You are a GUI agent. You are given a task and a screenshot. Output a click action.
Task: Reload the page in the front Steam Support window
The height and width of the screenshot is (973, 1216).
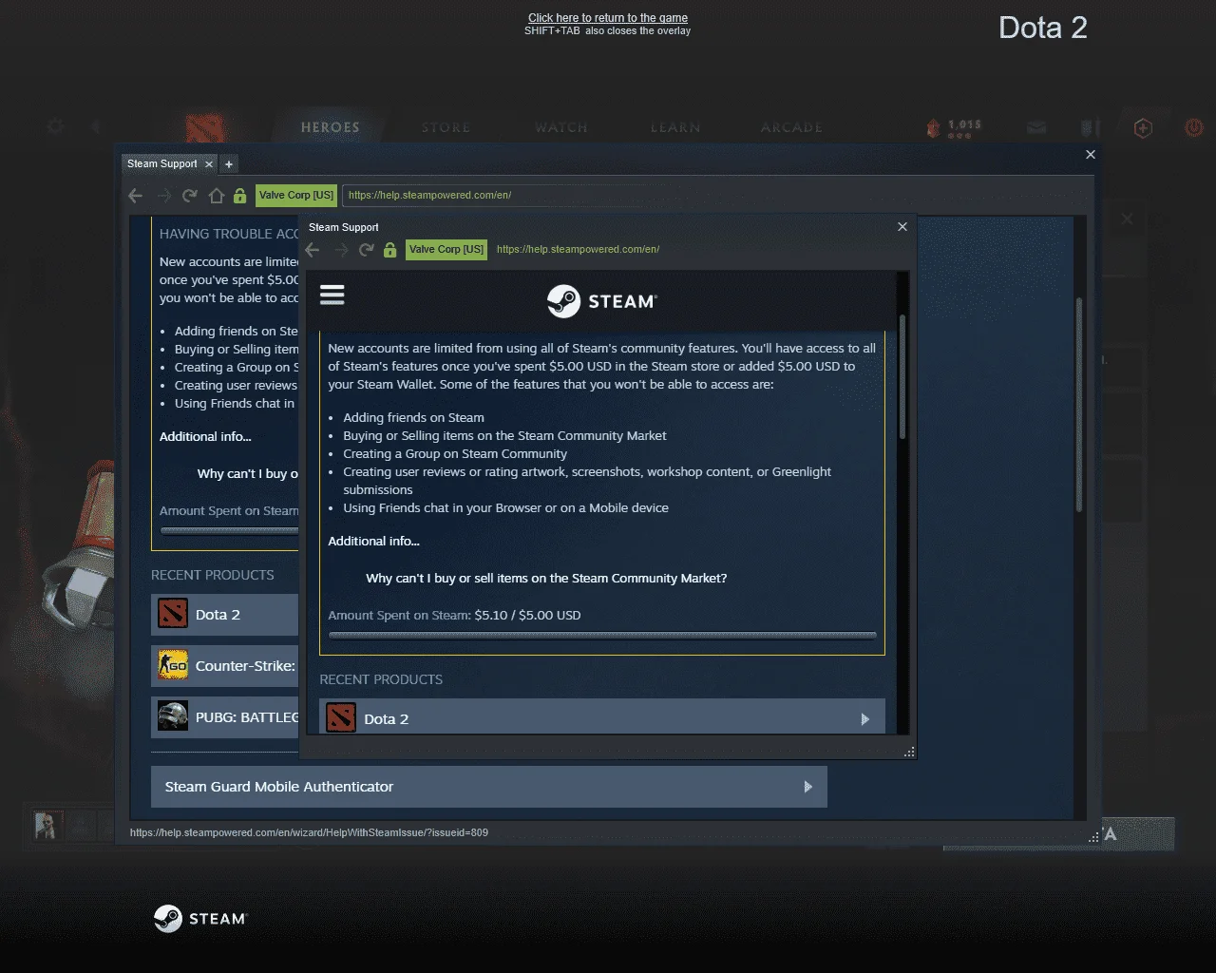pyautogui.click(x=366, y=250)
